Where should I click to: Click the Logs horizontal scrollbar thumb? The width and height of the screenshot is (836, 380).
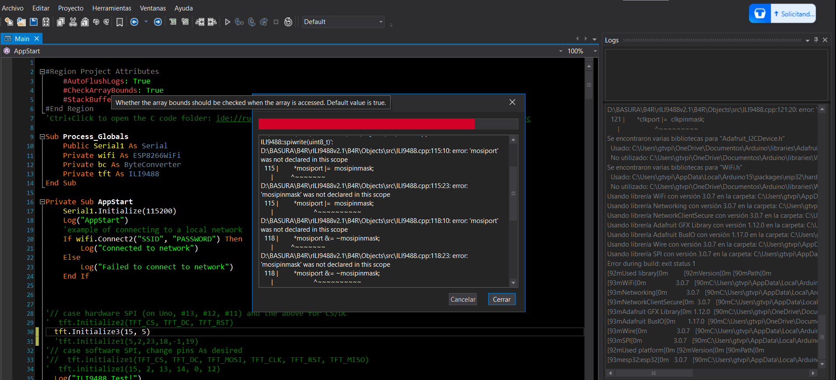pos(654,373)
